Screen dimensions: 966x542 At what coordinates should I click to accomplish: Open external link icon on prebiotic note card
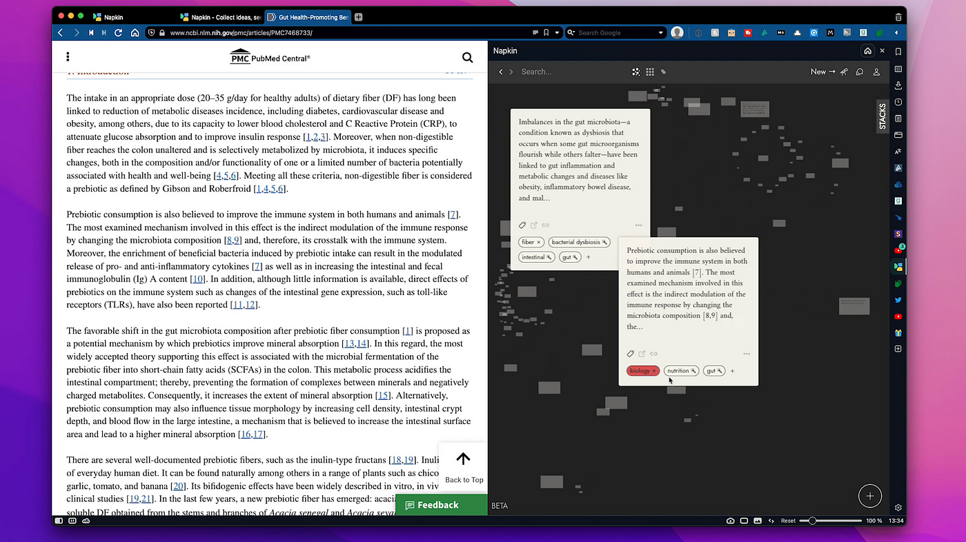642,354
